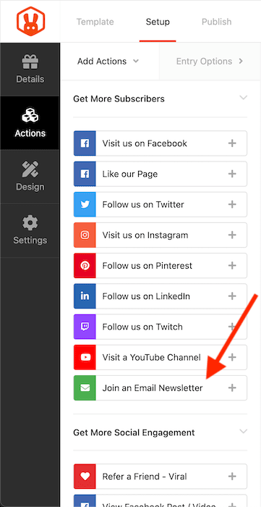Click the Follow us on Pinterest text
This screenshot has width=261, height=507.
[147, 266]
